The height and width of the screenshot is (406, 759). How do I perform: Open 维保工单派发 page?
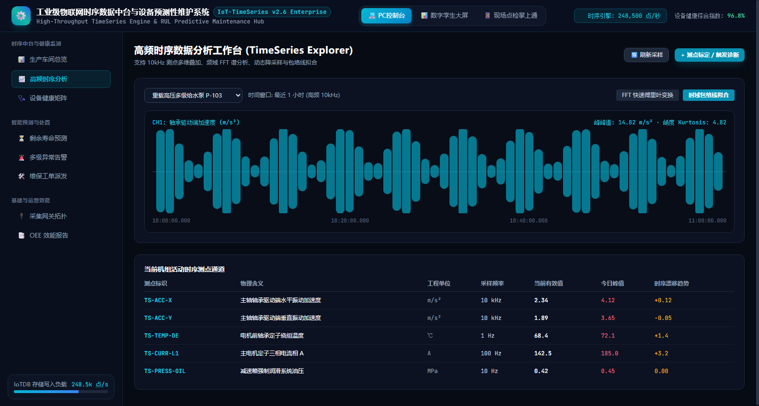[x=61, y=176]
